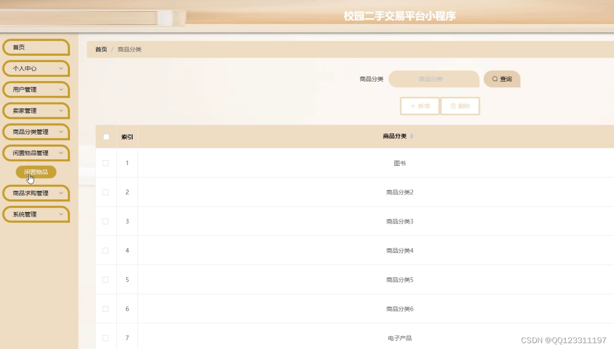Check the 商品分类6 row checkbox
Image resolution: width=614 pixels, height=349 pixels.
tap(105, 309)
